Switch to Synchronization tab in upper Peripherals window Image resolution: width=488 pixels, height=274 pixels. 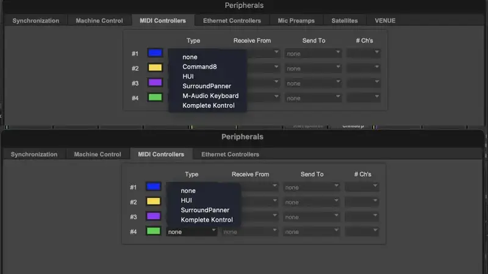click(36, 21)
